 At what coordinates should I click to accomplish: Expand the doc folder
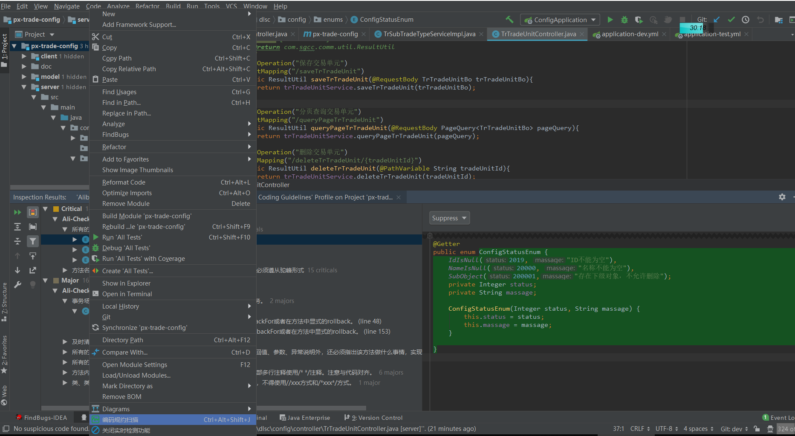(x=24, y=66)
